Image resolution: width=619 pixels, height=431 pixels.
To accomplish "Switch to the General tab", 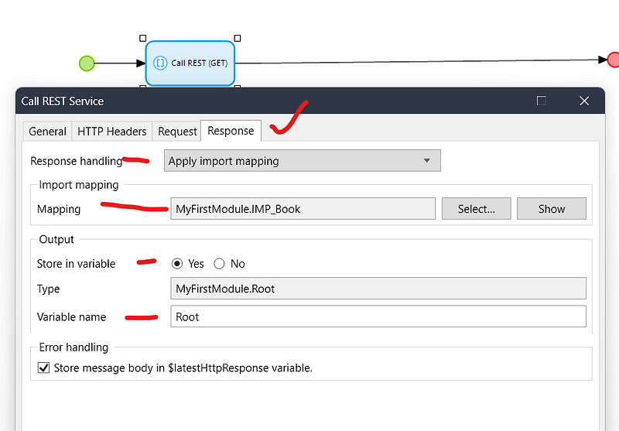I will pos(47,132).
